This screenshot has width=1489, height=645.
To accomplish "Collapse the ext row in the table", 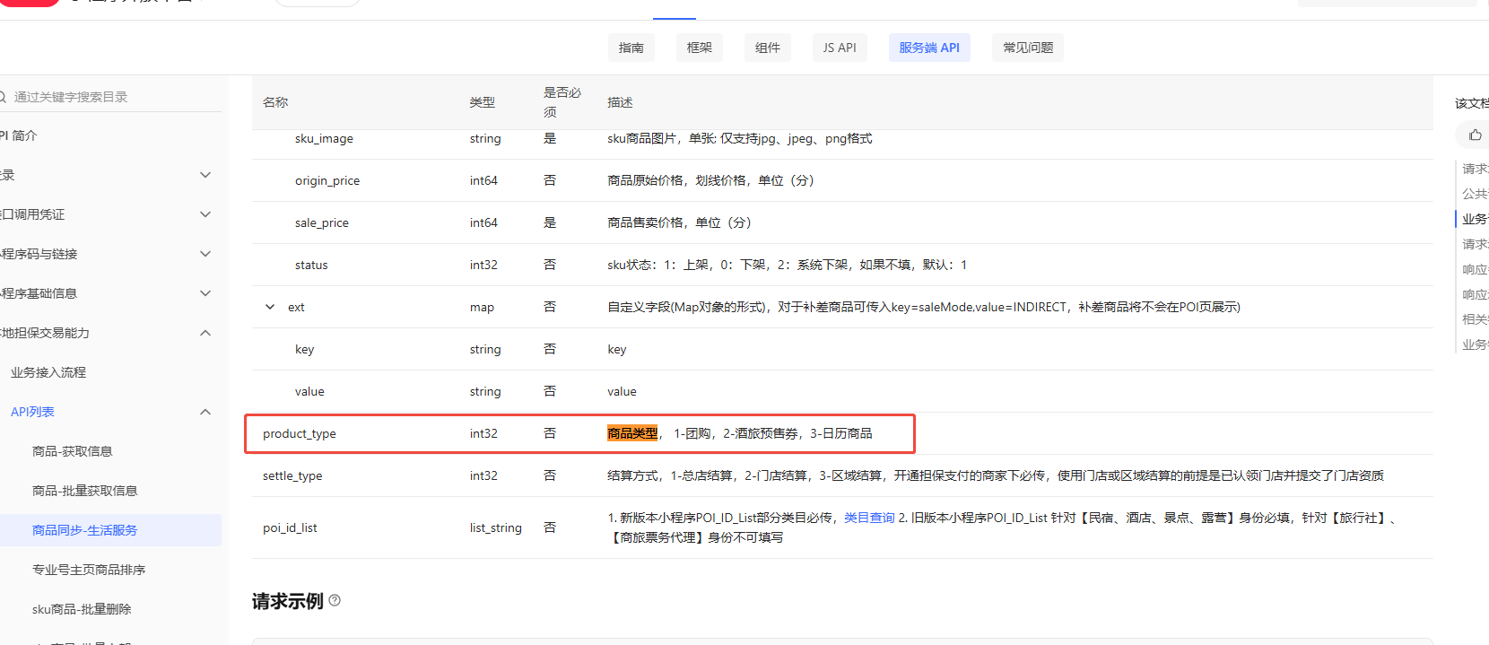I will [270, 307].
